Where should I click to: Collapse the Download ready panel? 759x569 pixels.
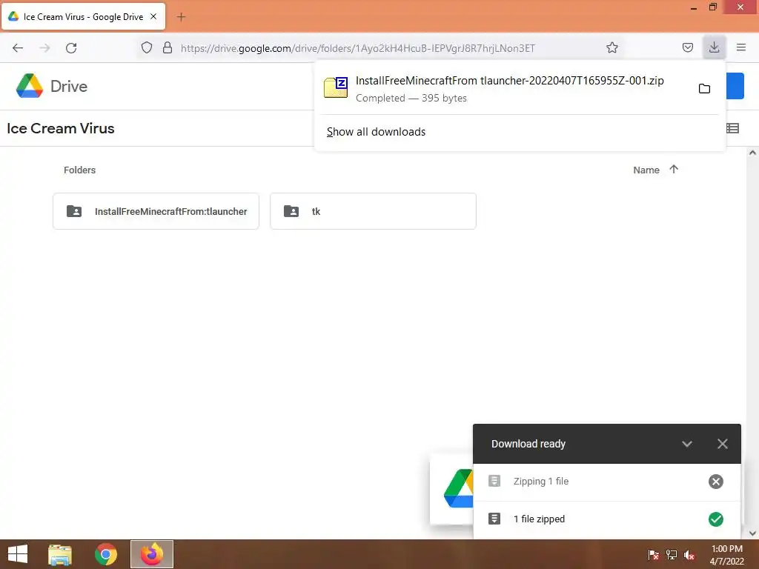[x=687, y=444]
